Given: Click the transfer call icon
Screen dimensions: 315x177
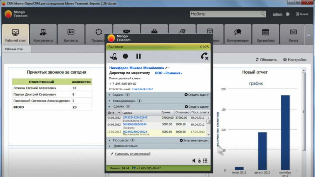Looking at the screenshot, I should (113, 56).
